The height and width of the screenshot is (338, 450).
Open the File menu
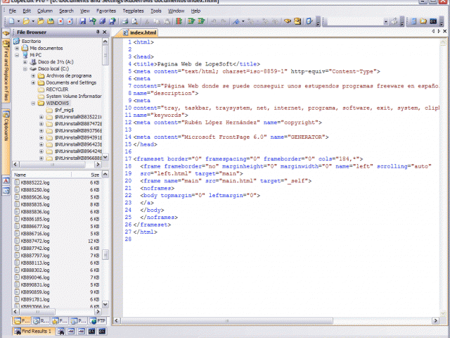13,11
